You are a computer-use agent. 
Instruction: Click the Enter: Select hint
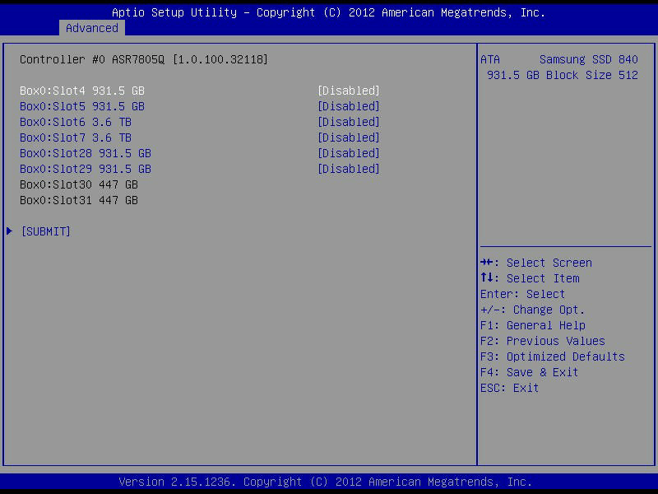(522, 294)
